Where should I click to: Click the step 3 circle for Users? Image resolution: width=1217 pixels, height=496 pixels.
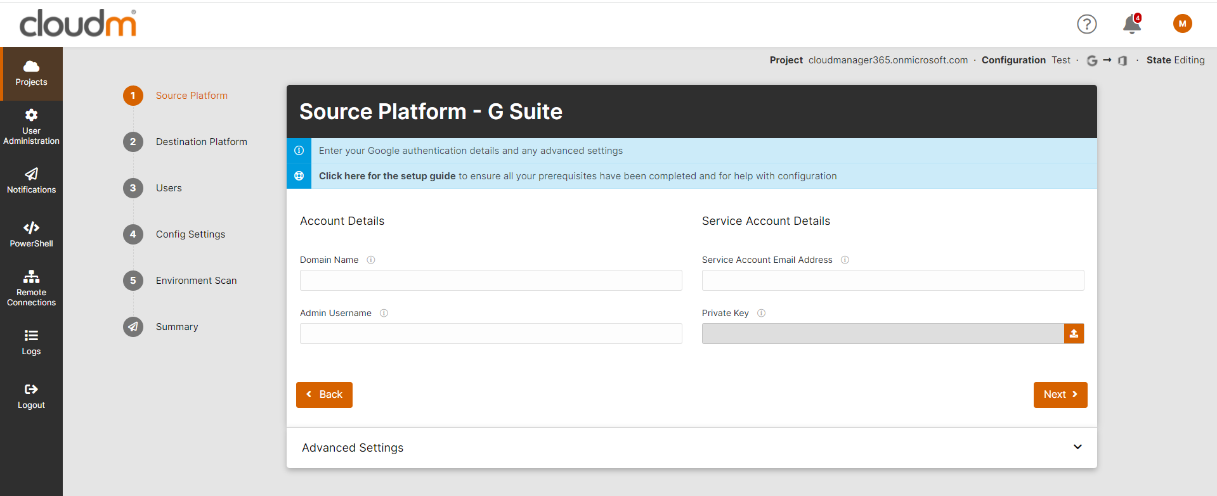click(x=133, y=188)
